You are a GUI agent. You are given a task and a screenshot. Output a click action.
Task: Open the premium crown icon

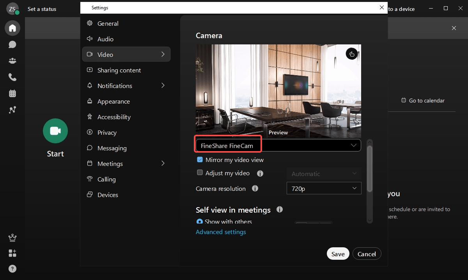(x=12, y=238)
